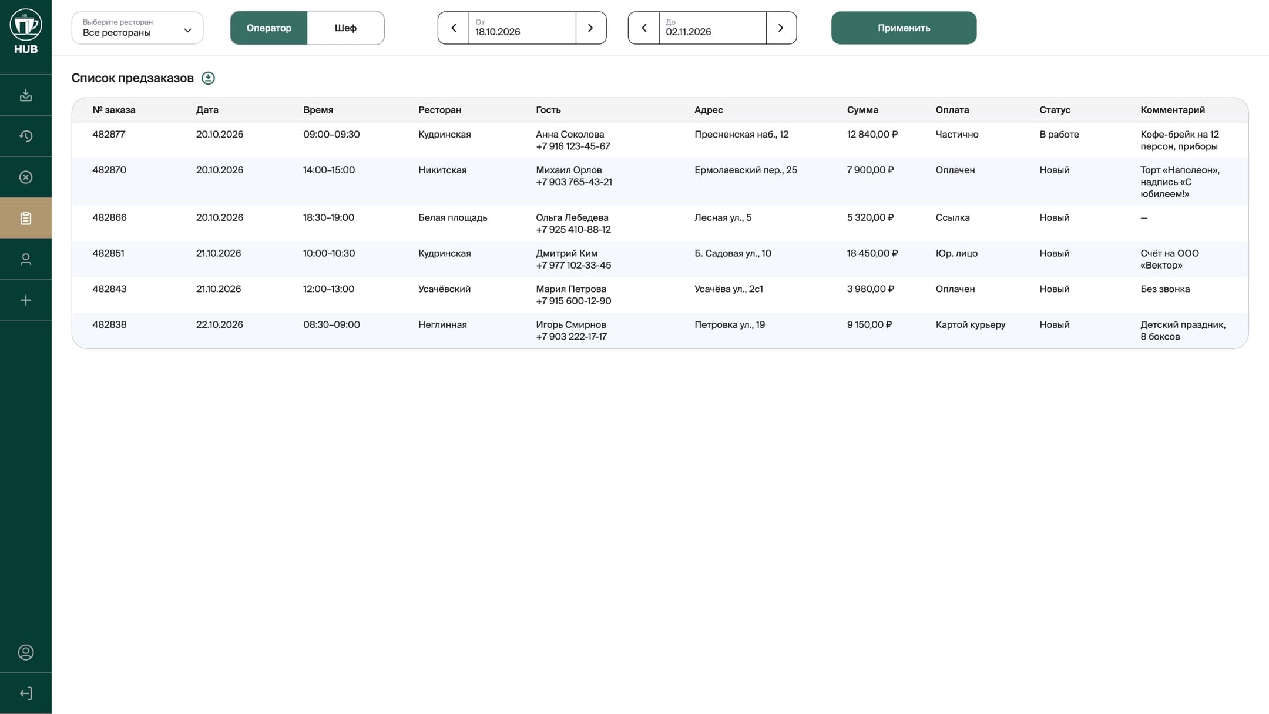This screenshot has height=714, width=1269.
Task: Click the 'В работе' status cell
Action: (1059, 135)
